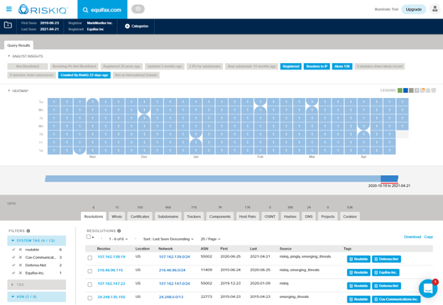Click the RiskIQ logo
Viewport: 443px width, 305px height.
point(43,9)
